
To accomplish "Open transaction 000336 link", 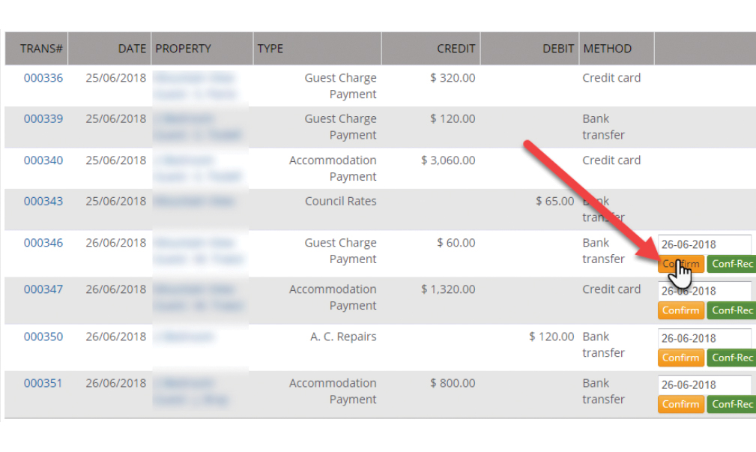I will point(43,78).
